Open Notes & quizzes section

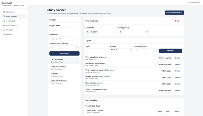pyautogui.click(x=14, y=26)
